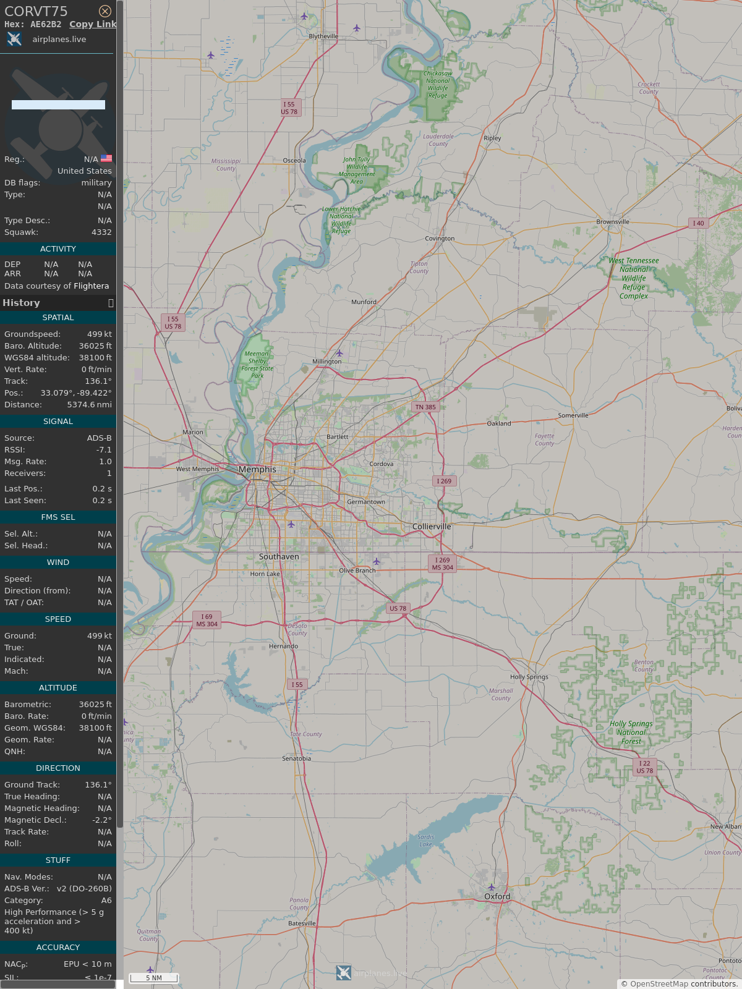Click the I 269 MS 304 road shield

click(443, 564)
